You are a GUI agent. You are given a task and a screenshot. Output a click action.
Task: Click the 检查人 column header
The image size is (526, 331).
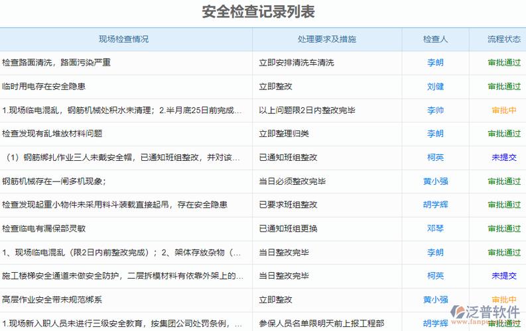pos(435,39)
